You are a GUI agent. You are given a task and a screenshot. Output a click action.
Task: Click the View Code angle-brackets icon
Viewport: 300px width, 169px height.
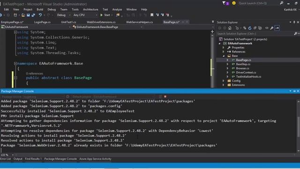(267, 28)
